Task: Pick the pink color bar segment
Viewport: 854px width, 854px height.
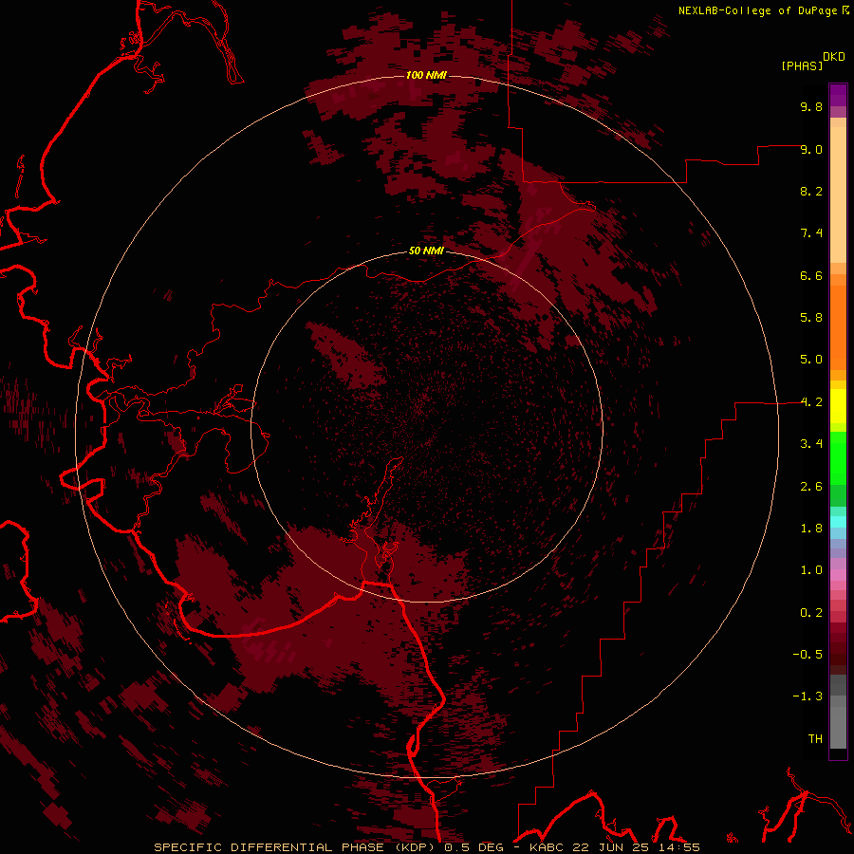Action: (x=838, y=575)
